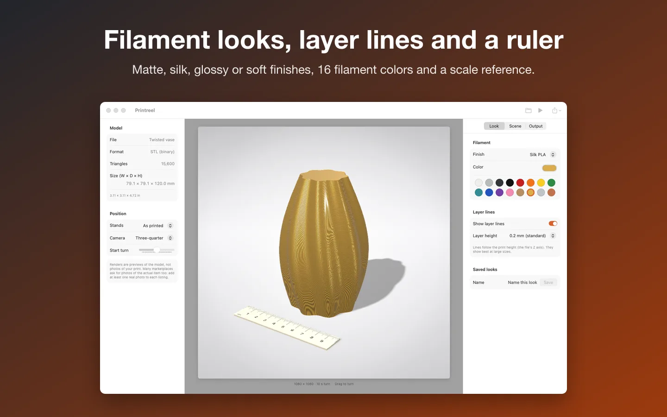The width and height of the screenshot is (667, 417).
Task: Click the 'STL (binary)' format value
Action: pos(162,152)
